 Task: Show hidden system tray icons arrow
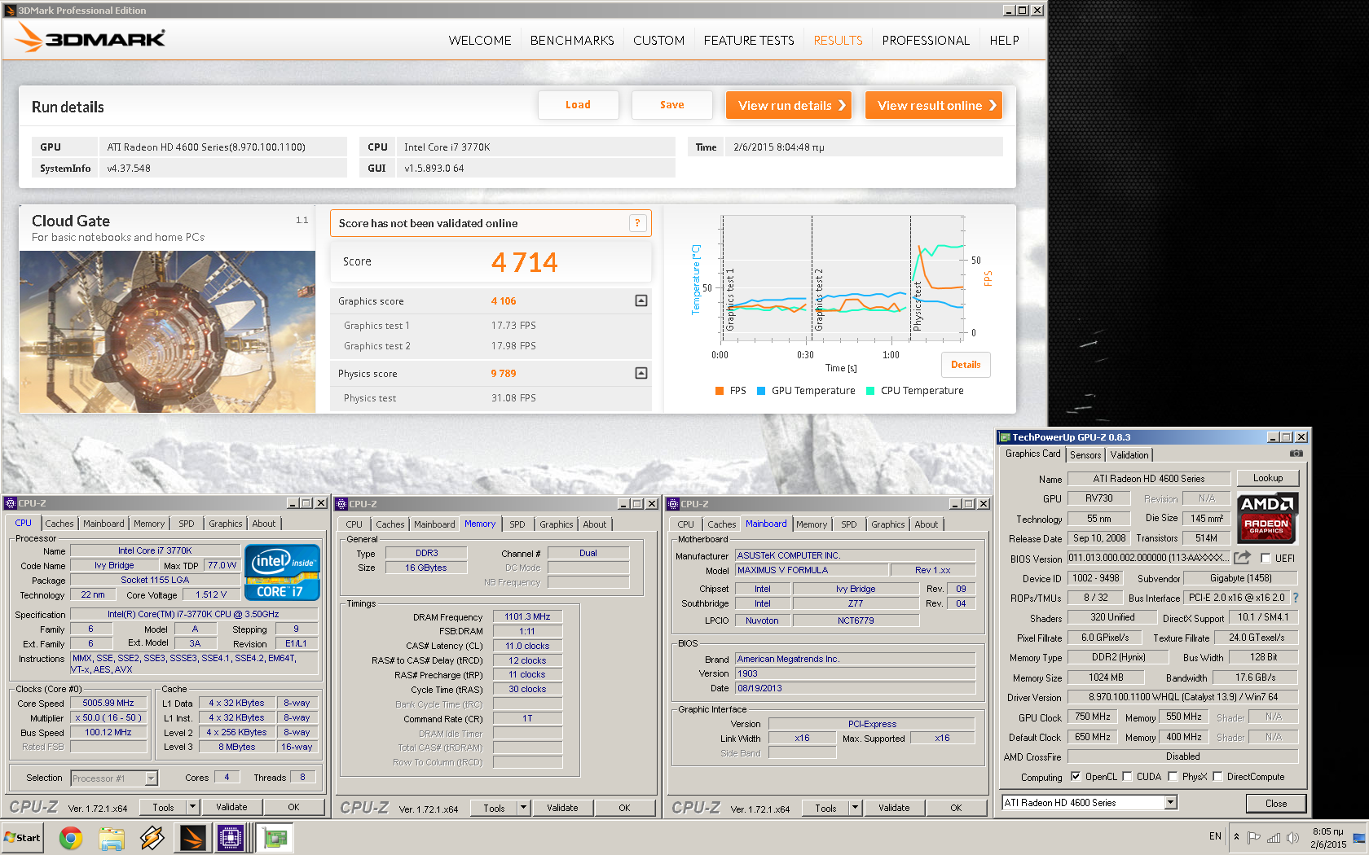coord(1236,837)
